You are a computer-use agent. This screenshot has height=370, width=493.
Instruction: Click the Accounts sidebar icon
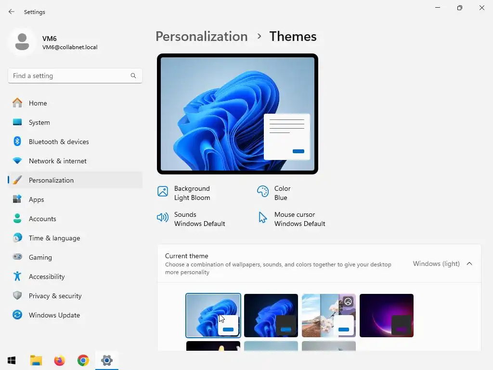coord(17,218)
